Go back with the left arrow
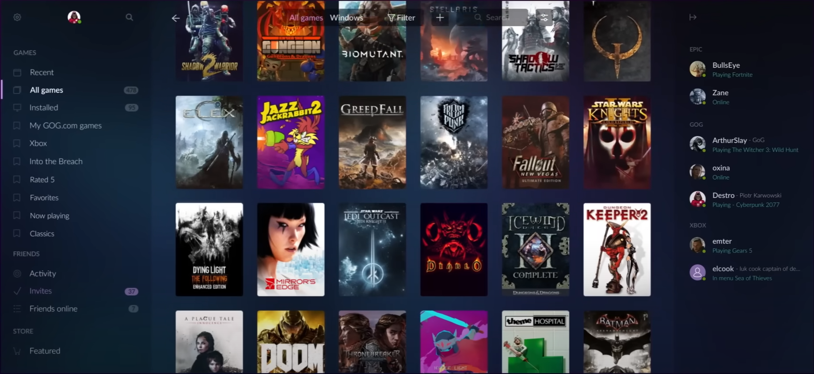Screen dimensions: 814x374 tap(176, 18)
